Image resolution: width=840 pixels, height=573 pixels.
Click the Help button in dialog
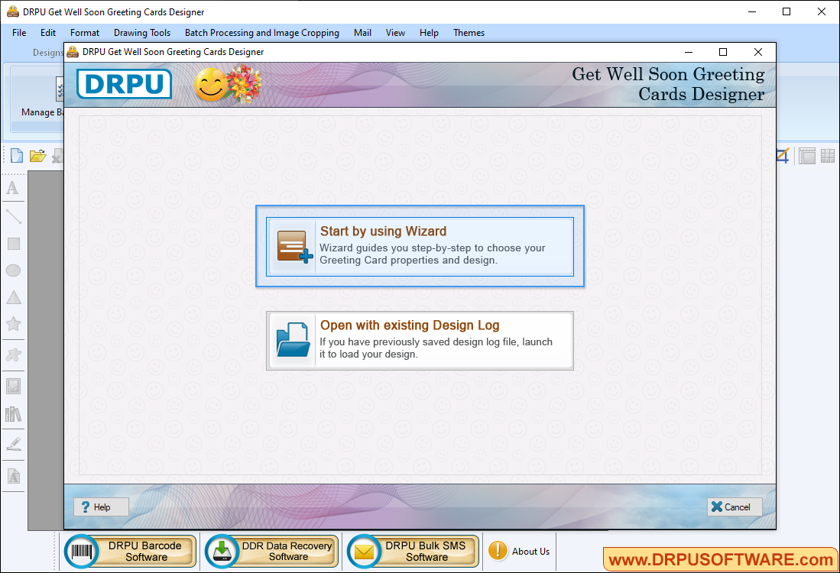pyautogui.click(x=101, y=507)
